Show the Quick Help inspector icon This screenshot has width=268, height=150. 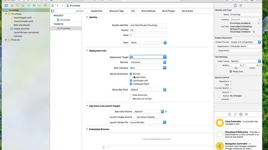tap(241, 5)
